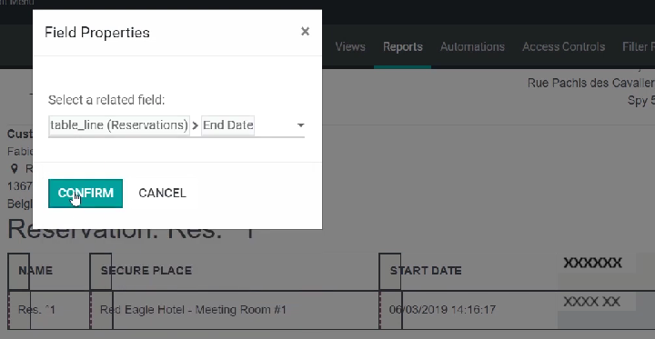Screen dimensions: 655x339
Task: Click the map marker address icon
Action: point(15,169)
